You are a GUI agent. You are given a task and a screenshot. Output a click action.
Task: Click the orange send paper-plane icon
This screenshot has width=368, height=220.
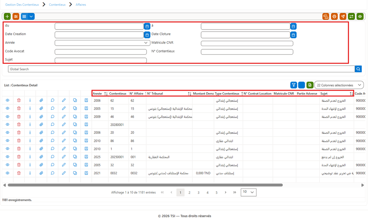click(343, 17)
